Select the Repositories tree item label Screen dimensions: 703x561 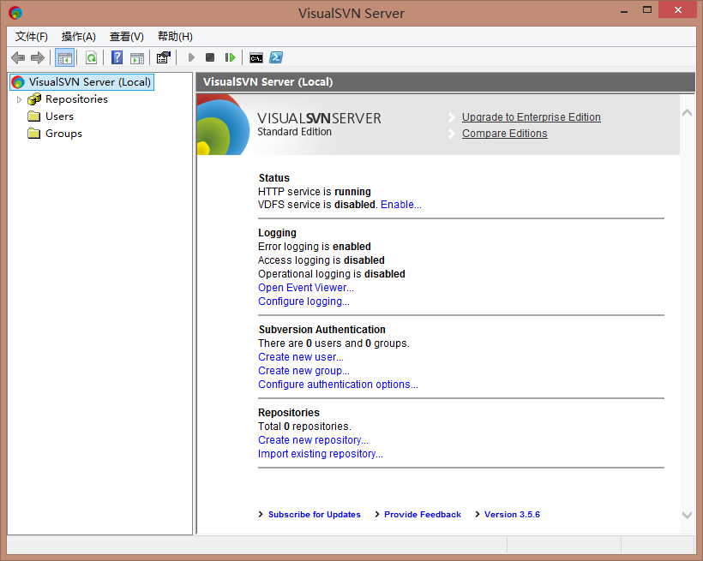point(76,99)
